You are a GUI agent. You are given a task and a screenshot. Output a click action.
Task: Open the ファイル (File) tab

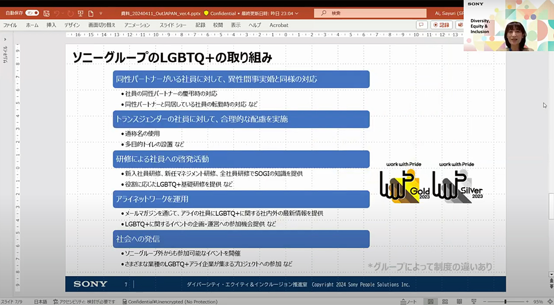tap(10, 25)
